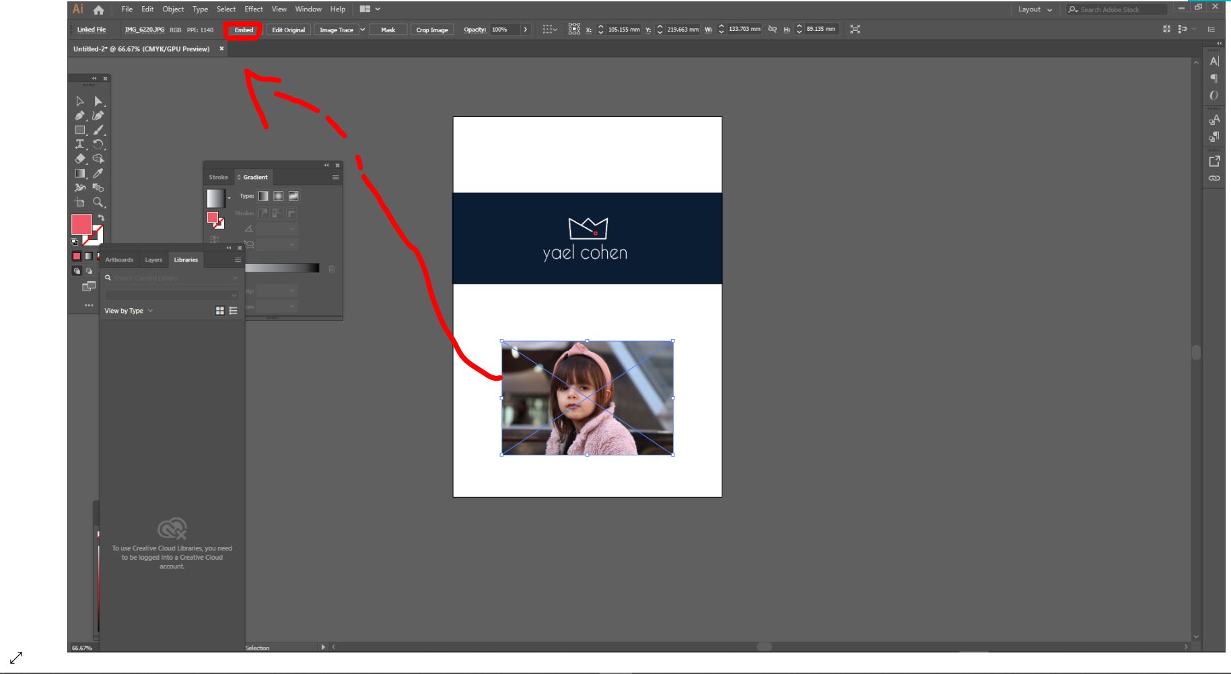Activate the Zoom magnifier tool
The width and height of the screenshot is (1231, 674).
pos(98,202)
